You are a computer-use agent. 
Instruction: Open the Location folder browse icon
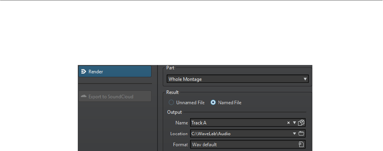301,134
